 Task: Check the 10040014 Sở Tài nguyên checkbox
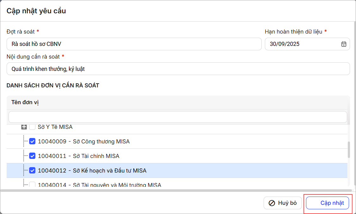pyautogui.click(x=32, y=185)
